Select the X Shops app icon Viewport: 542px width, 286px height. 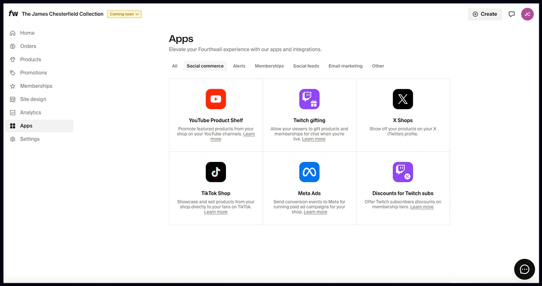click(402, 99)
